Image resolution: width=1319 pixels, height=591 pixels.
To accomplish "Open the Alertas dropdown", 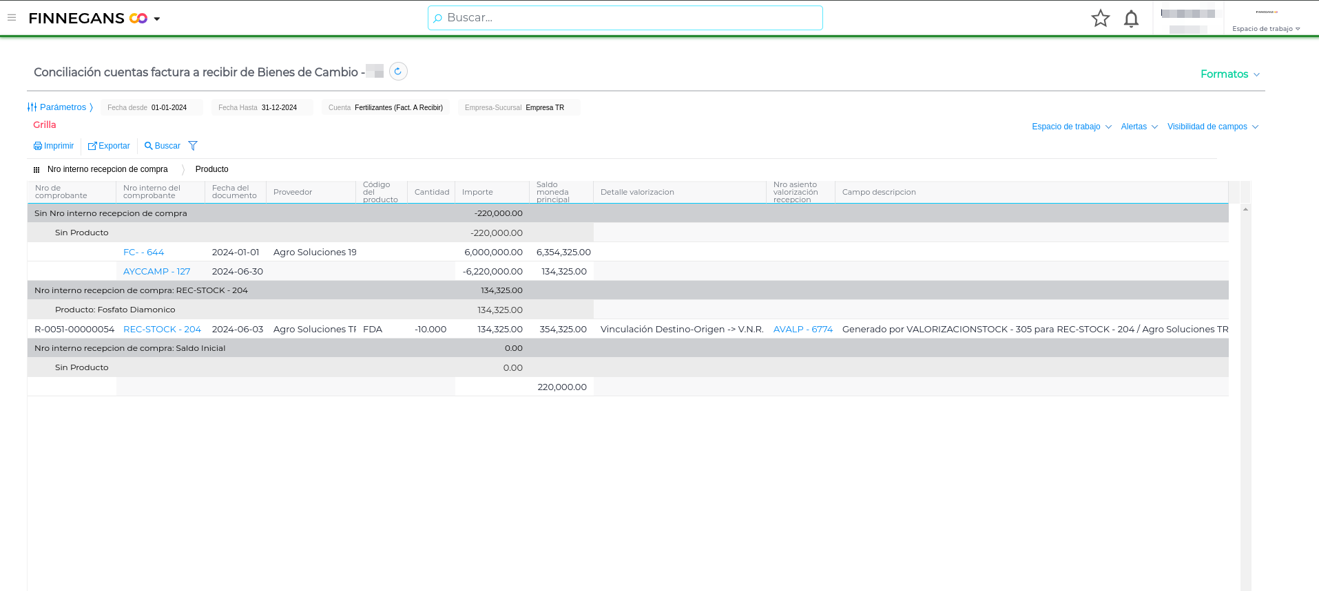I will (1139, 127).
